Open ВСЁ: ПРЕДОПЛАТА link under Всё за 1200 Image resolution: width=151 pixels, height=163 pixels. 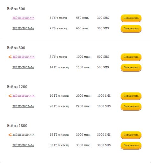point(23,96)
